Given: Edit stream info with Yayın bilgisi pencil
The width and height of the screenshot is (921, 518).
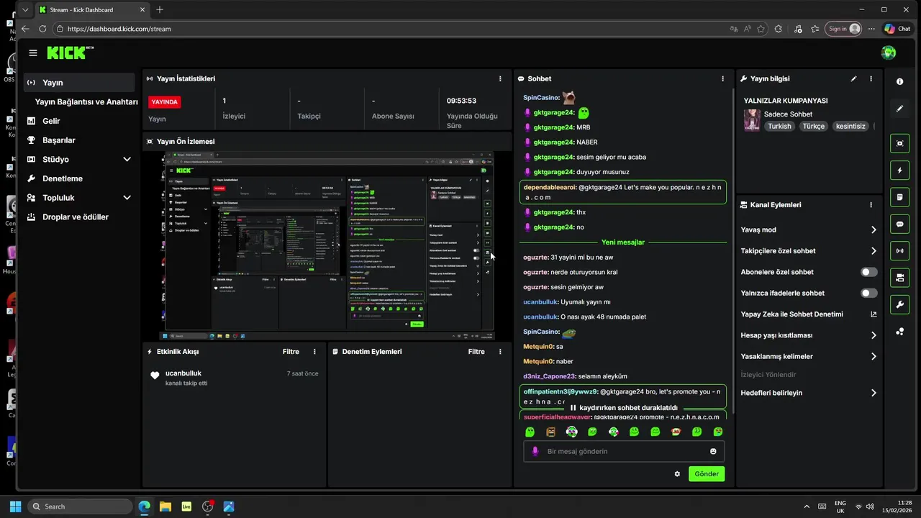Looking at the screenshot, I should click(x=853, y=79).
